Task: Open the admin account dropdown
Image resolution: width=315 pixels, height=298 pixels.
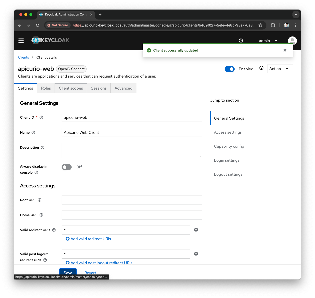Action: (x=268, y=41)
